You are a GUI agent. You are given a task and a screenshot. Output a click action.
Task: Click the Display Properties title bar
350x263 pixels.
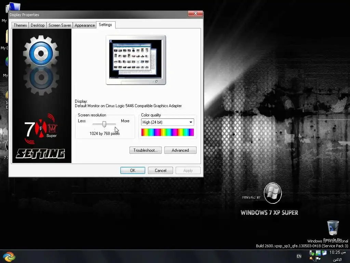tap(98, 14)
